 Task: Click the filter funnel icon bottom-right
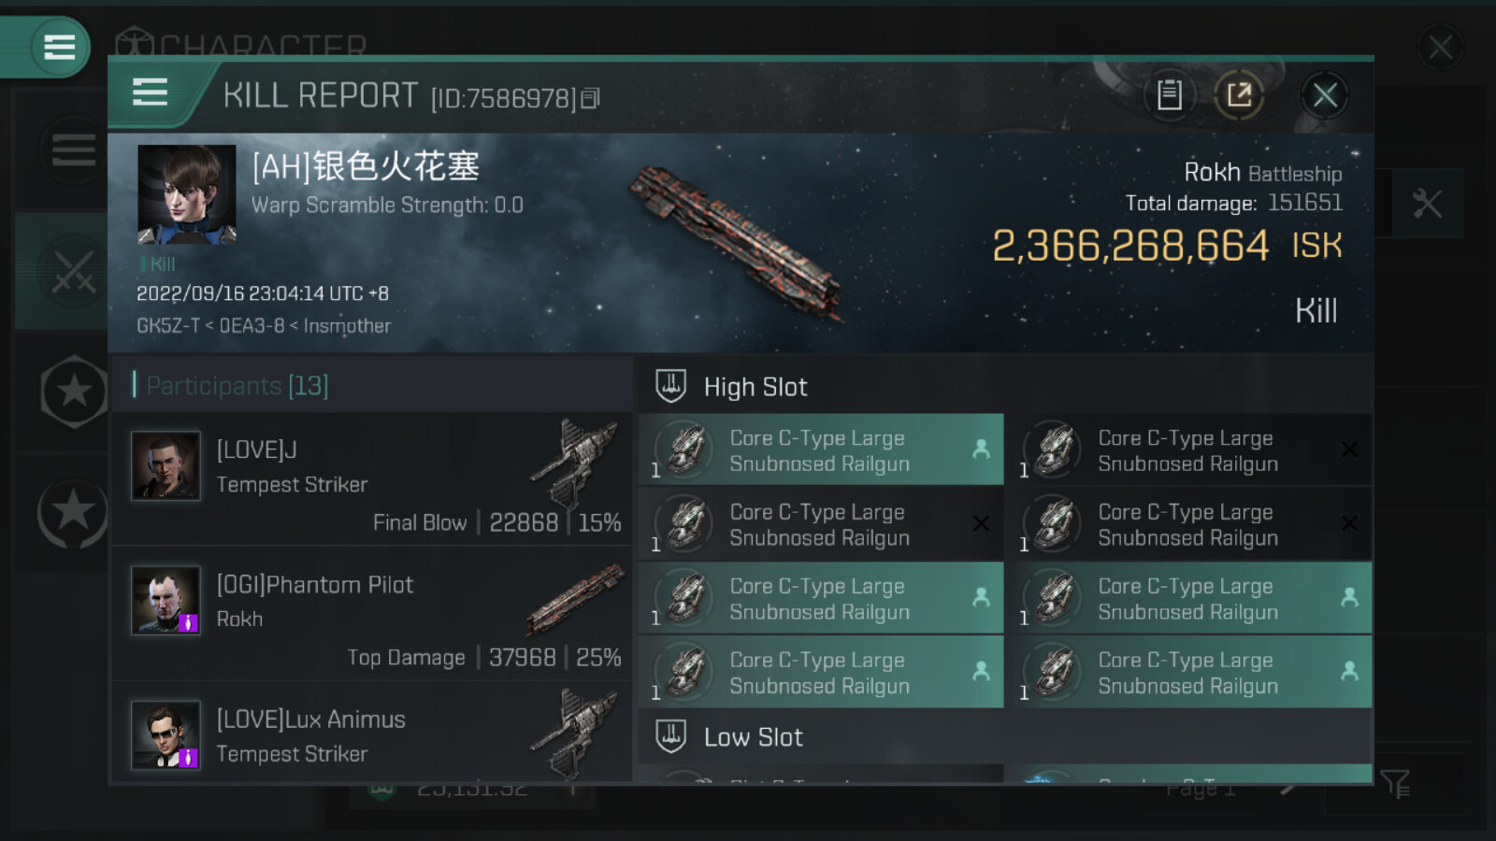(x=1394, y=784)
